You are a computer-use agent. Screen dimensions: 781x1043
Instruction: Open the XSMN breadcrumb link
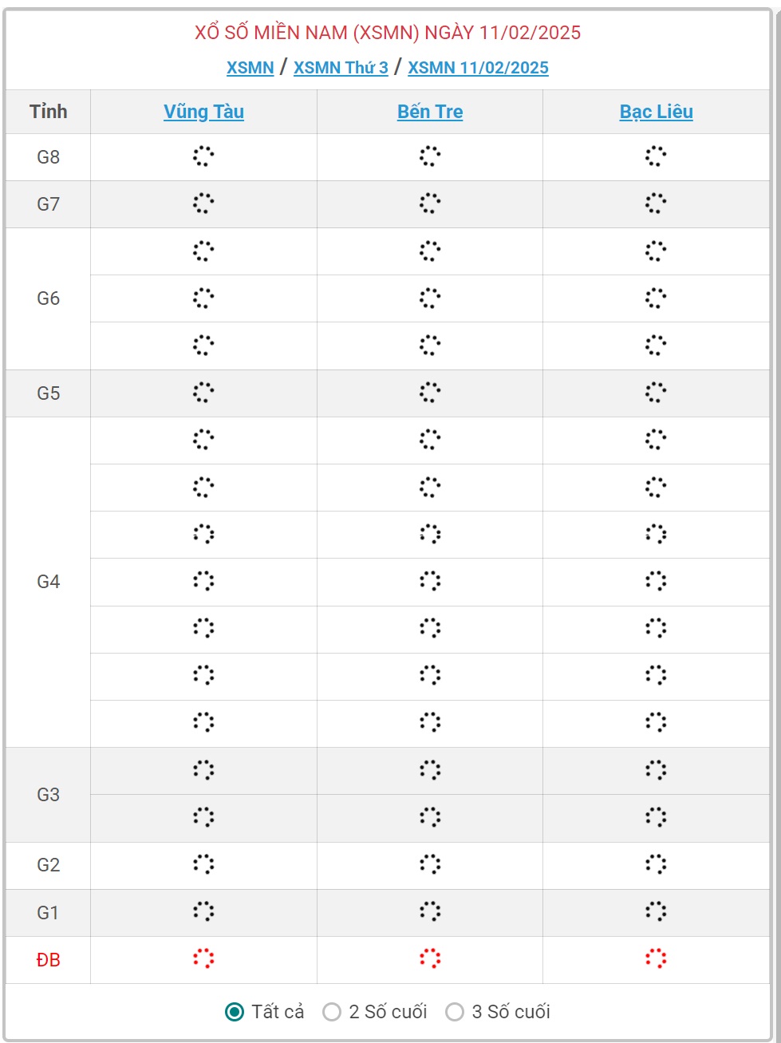pyautogui.click(x=250, y=68)
